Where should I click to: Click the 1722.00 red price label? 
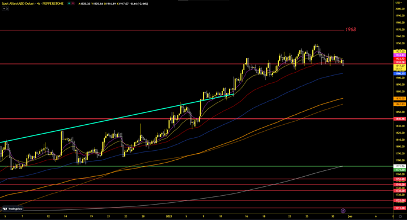point(400,200)
